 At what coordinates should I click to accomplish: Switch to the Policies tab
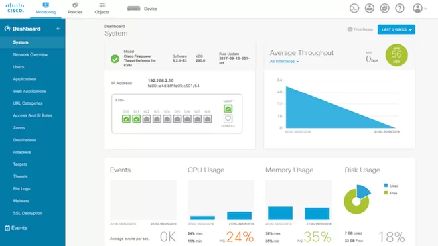click(75, 9)
